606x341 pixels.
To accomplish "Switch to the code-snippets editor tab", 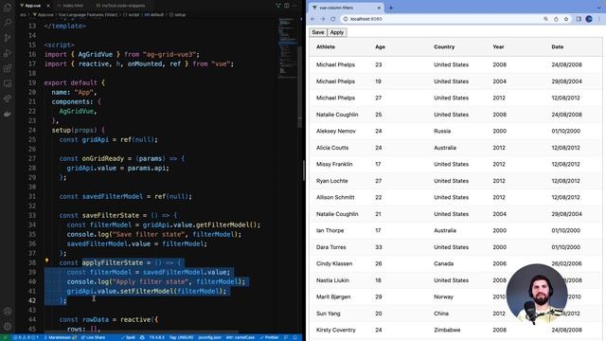I will (x=121, y=6).
